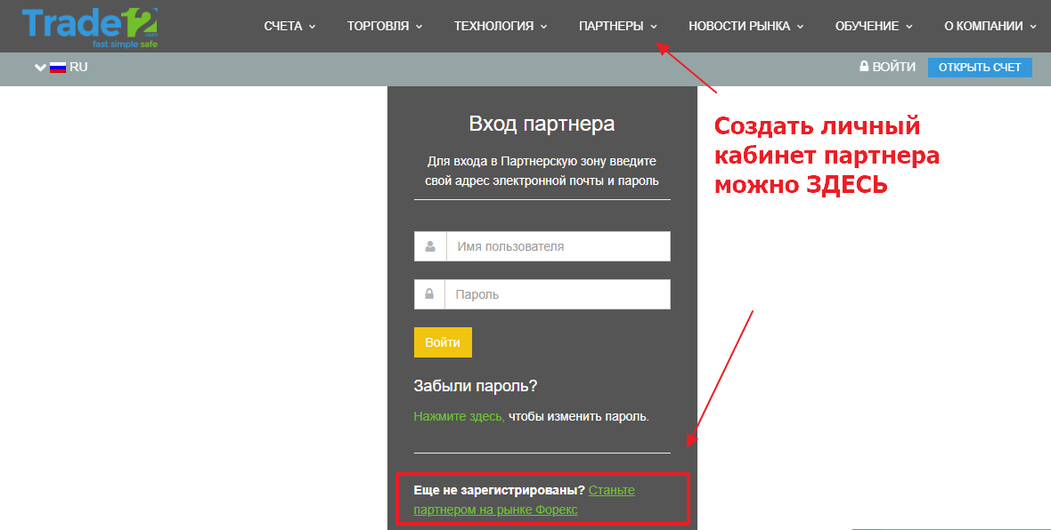The image size is (1051, 530).
Task: Expand the ТОРГОВЛЯ dropdown arrow
Action: (419, 27)
